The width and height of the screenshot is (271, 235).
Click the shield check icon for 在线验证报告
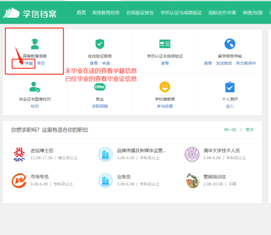click(x=100, y=44)
